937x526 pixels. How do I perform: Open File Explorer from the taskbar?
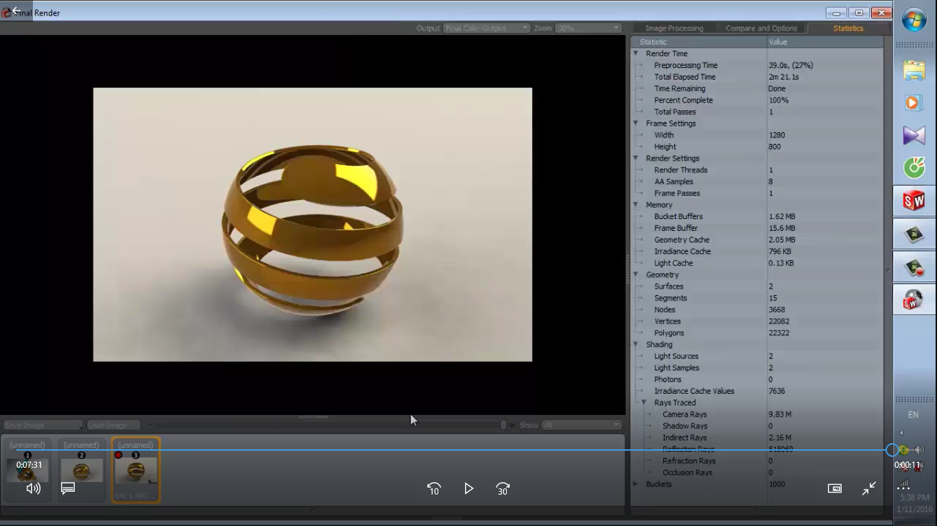914,71
